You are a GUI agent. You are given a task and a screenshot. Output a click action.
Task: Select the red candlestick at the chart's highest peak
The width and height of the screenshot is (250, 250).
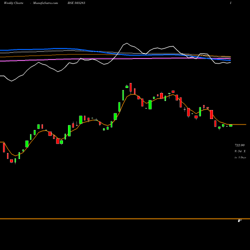point(130,88)
